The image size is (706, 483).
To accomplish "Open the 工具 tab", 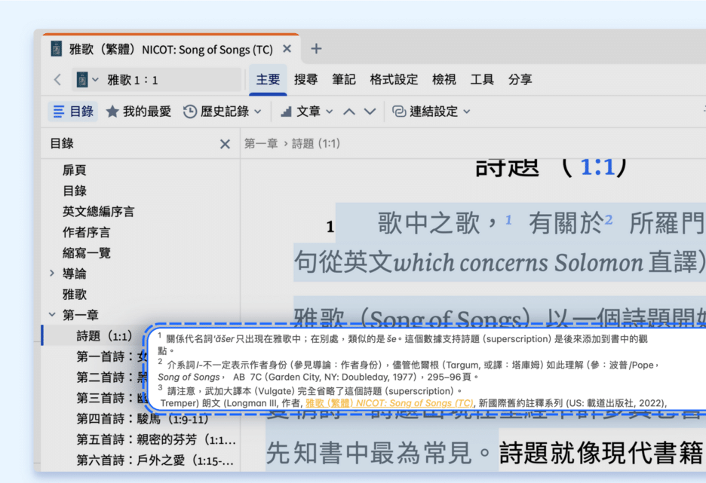I will tap(482, 80).
